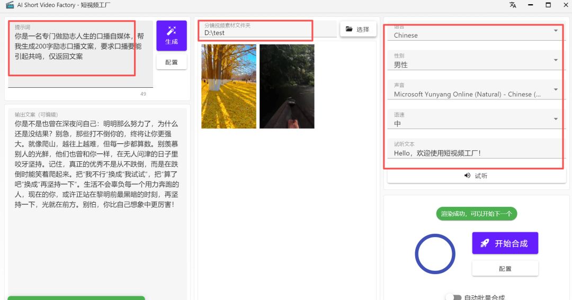Click the 输出文案 editable text area
572x300 pixels.
(x=97, y=204)
